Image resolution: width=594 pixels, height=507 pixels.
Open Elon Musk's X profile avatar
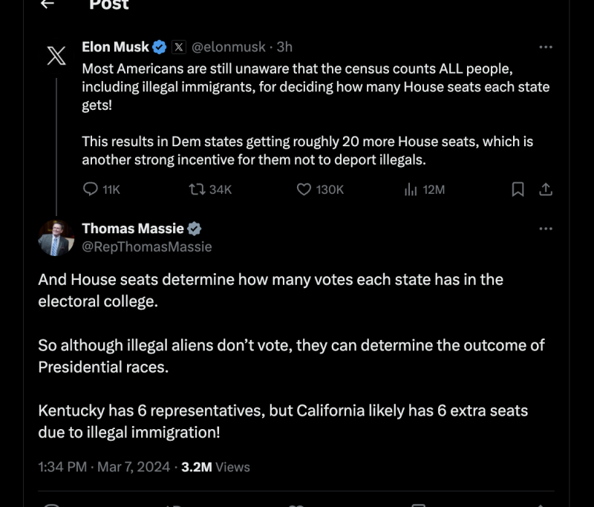tap(56, 57)
